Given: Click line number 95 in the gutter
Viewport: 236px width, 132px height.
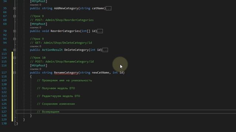Looking at the screenshot, I should point(5,50).
